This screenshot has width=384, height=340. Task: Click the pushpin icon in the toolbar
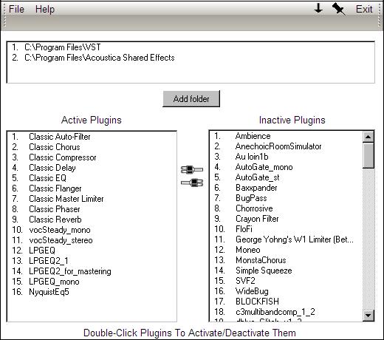click(x=338, y=9)
